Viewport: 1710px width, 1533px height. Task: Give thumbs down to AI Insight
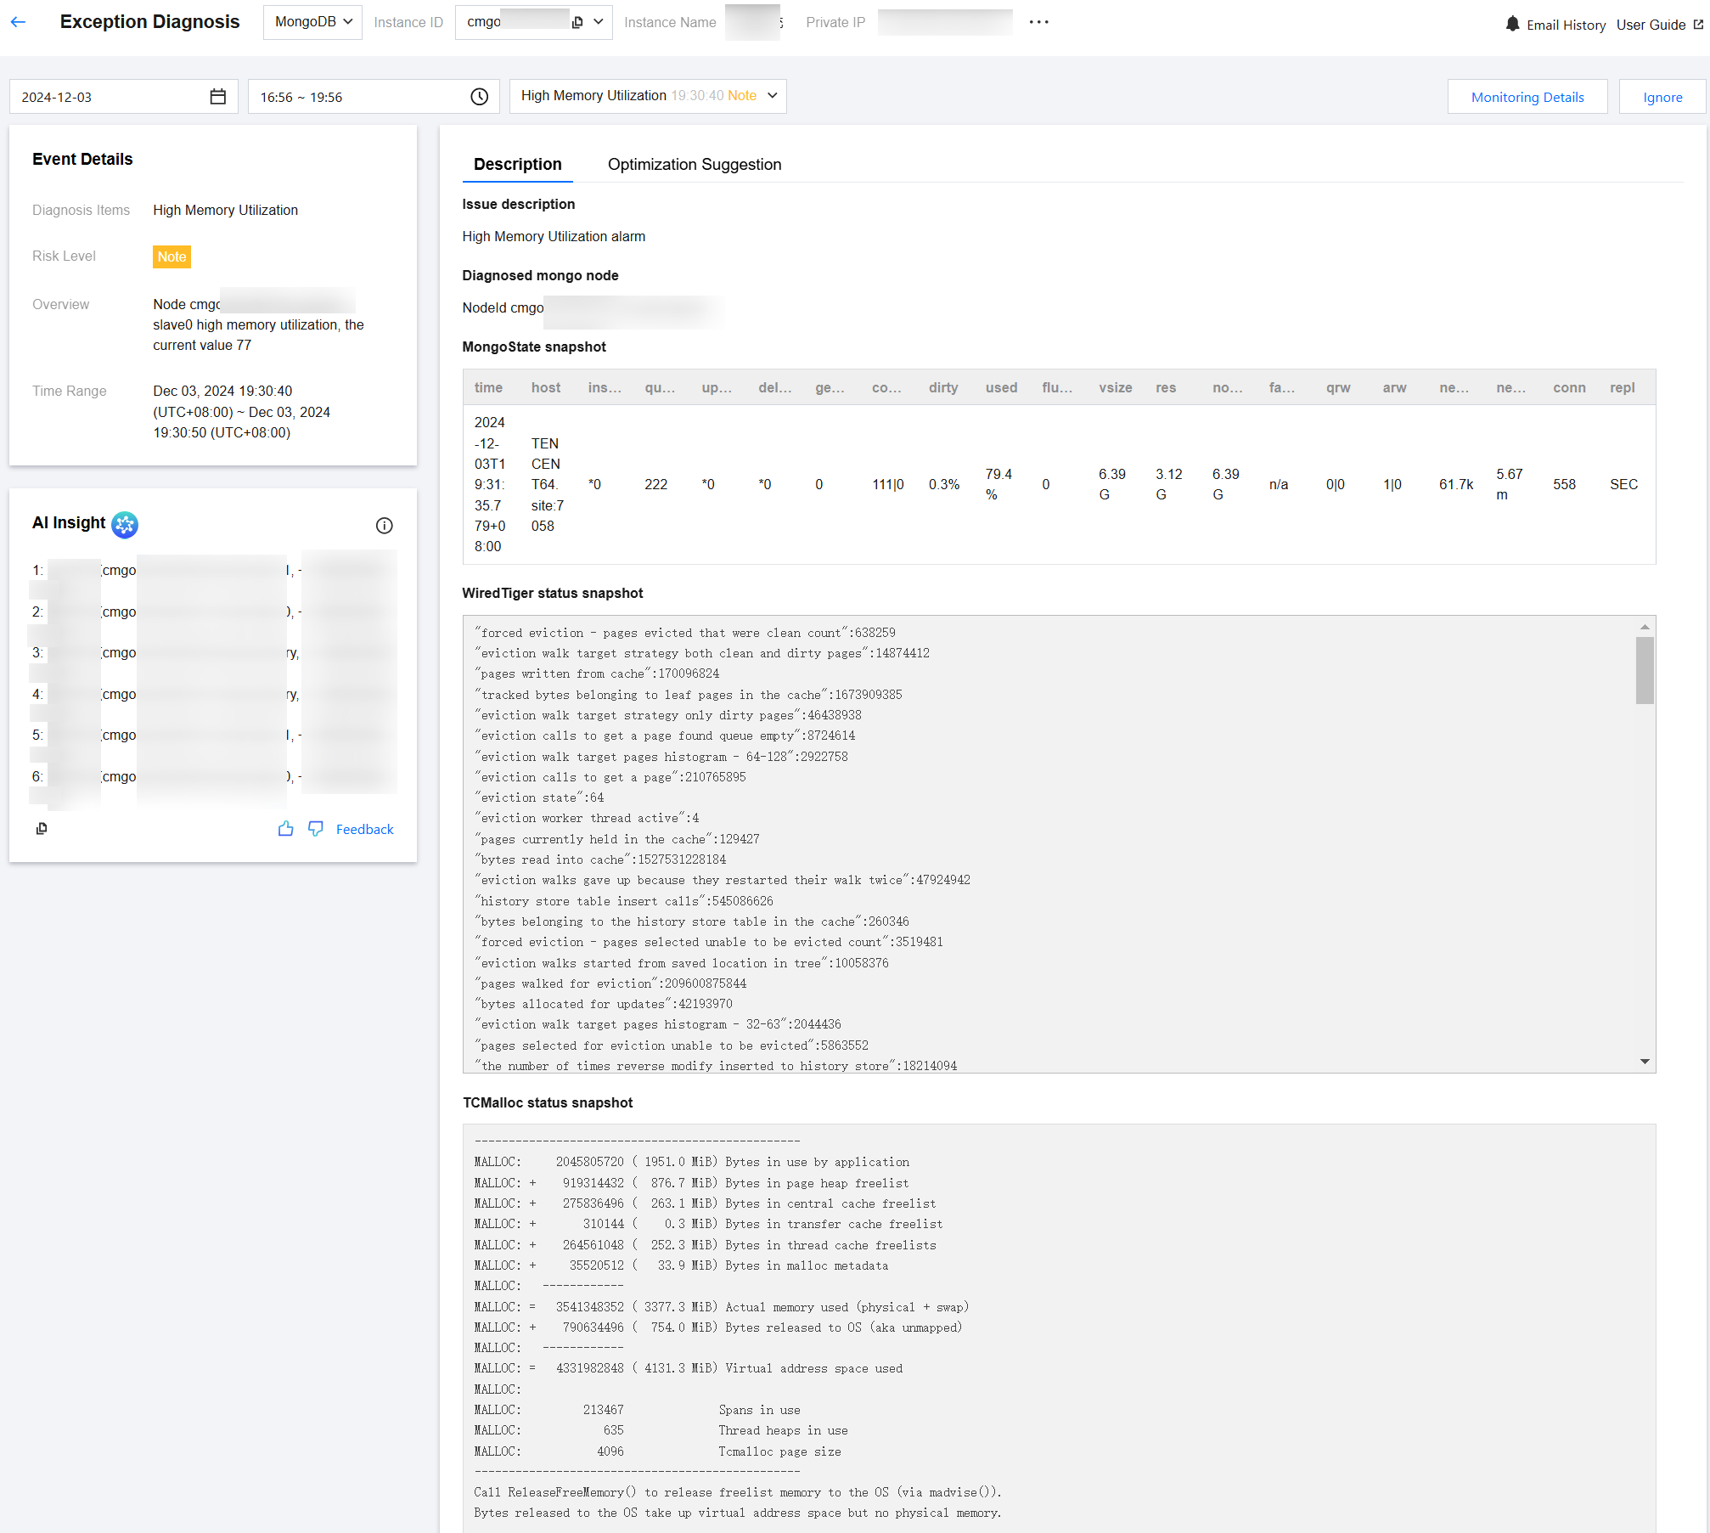tap(316, 829)
